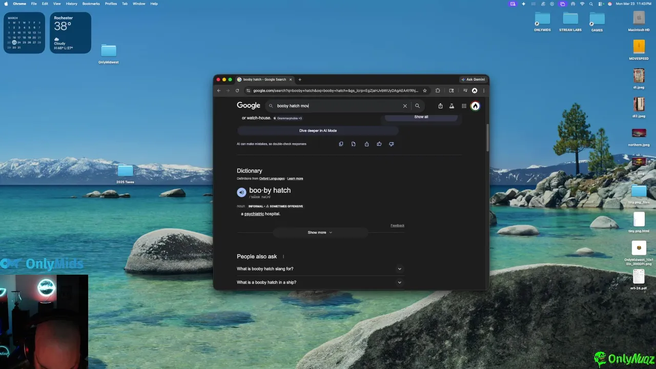Select Macintosh HD drive icon
656x369 pixels.
pos(639,21)
